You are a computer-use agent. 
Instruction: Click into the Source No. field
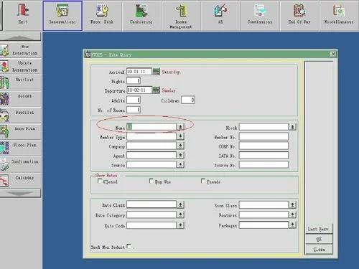pyautogui.click(x=264, y=164)
